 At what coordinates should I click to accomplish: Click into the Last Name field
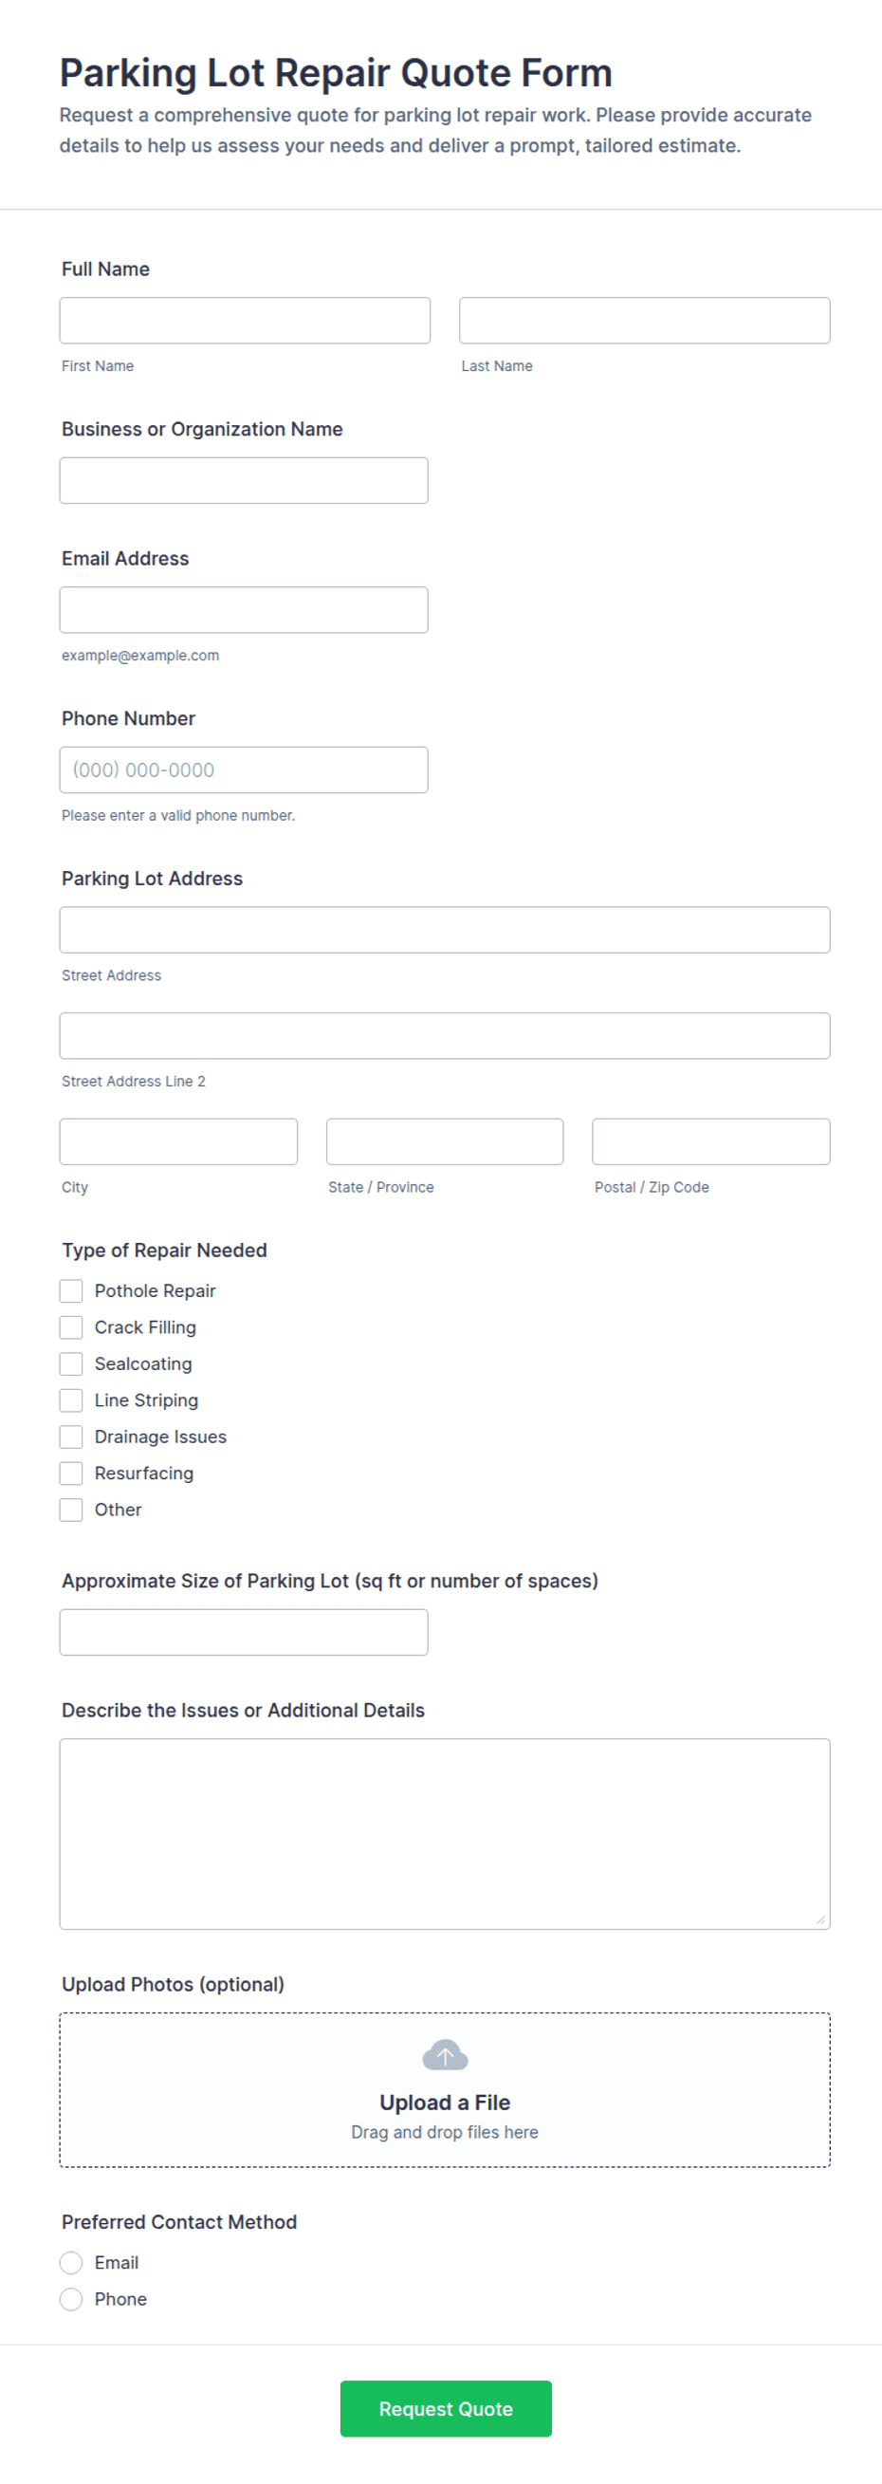pos(644,320)
